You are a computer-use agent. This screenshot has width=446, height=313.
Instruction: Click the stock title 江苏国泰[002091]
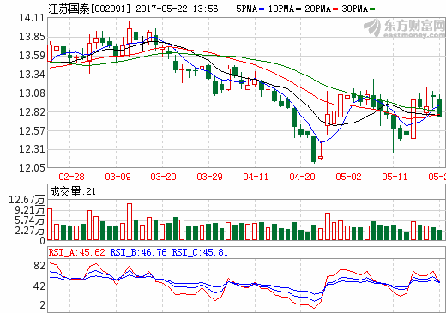coord(89,9)
